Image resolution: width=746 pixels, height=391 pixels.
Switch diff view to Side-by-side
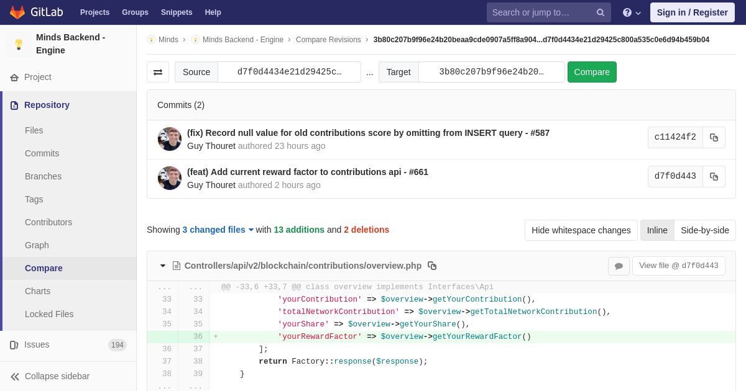coord(704,230)
